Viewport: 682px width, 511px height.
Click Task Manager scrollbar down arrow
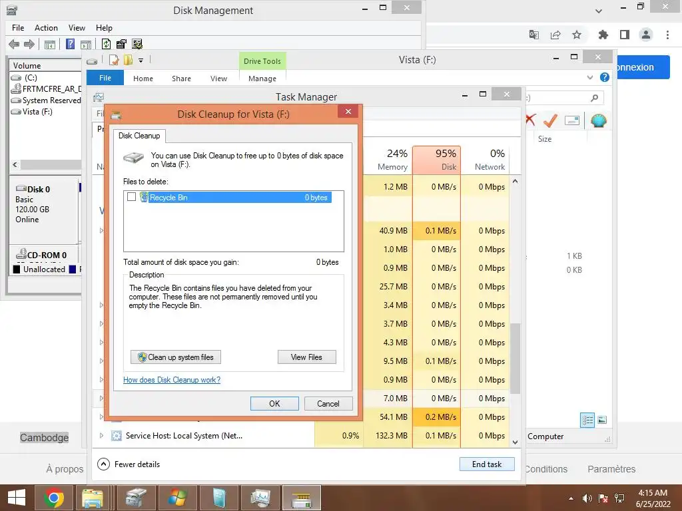pos(515,442)
